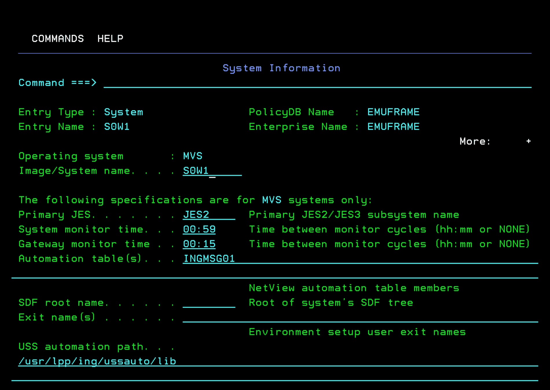Open the HELP menu
This screenshot has height=390, width=550.
[110, 38]
